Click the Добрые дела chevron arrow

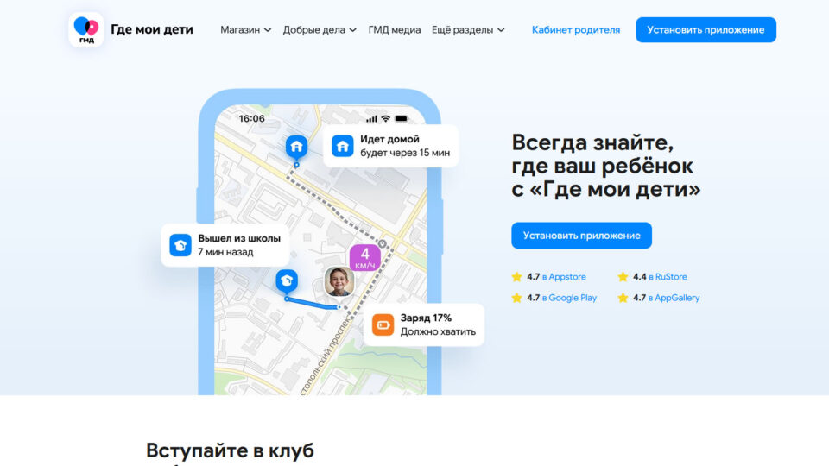click(x=352, y=30)
